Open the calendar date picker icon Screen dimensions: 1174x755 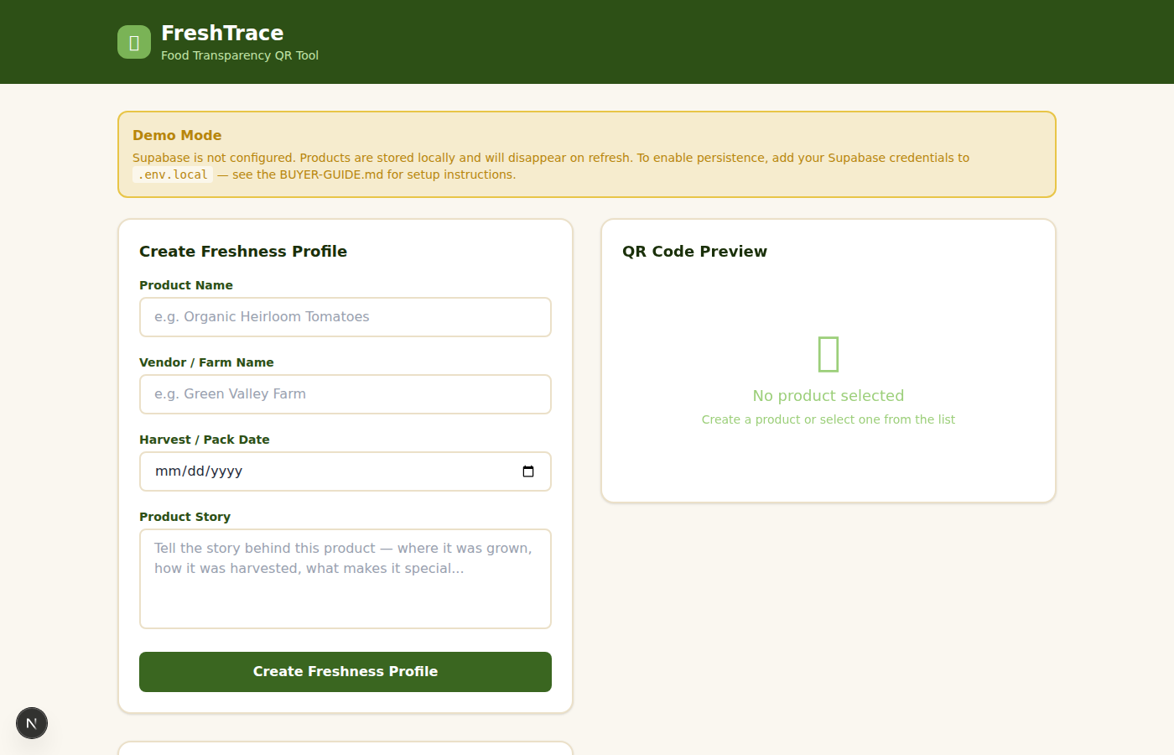coord(528,471)
